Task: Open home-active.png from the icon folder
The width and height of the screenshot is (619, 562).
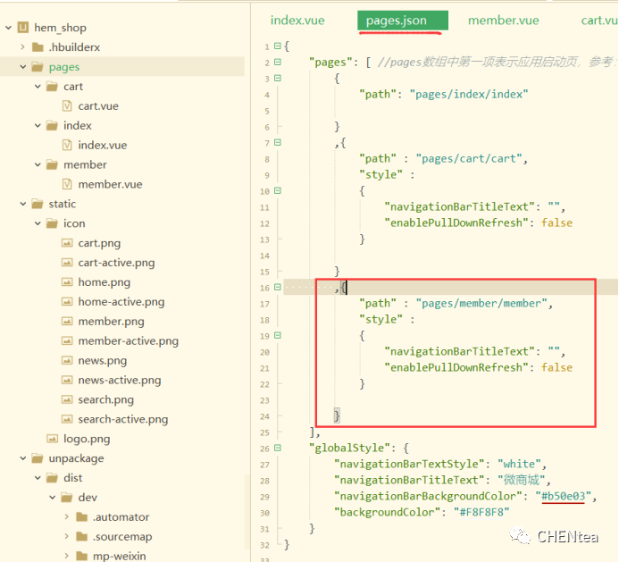Action: 121,302
